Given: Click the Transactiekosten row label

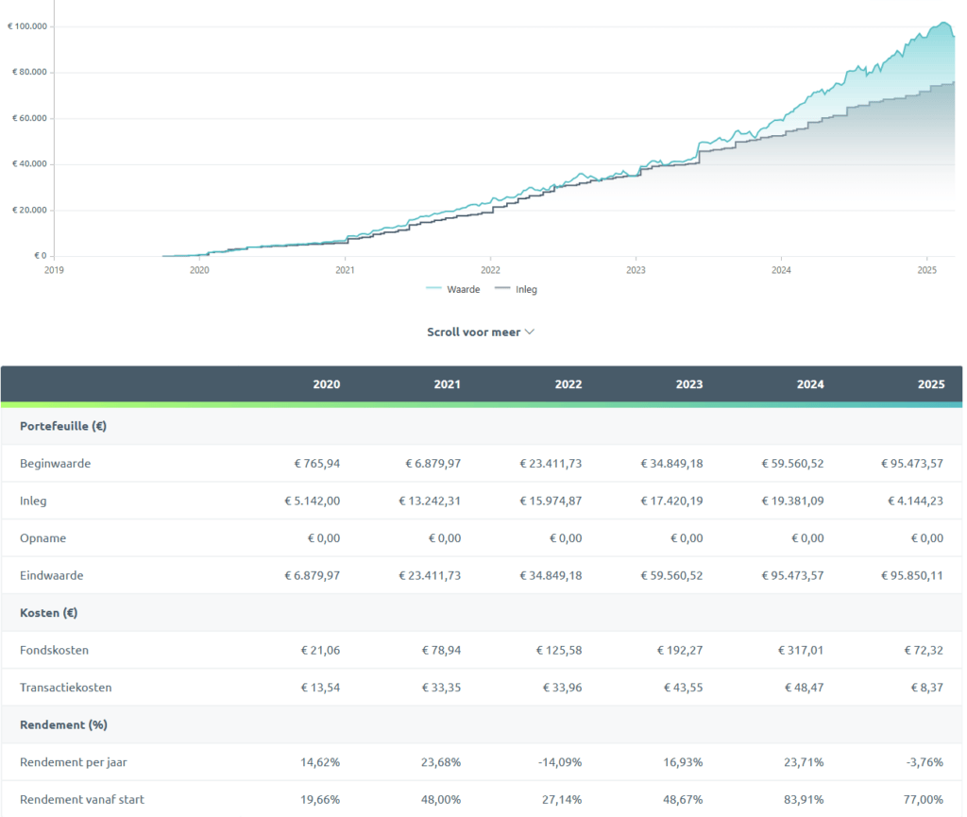Looking at the screenshot, I should (x=66, y=688).
